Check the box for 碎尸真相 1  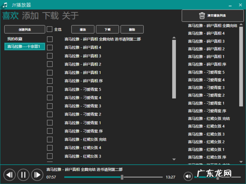(50, 72)
